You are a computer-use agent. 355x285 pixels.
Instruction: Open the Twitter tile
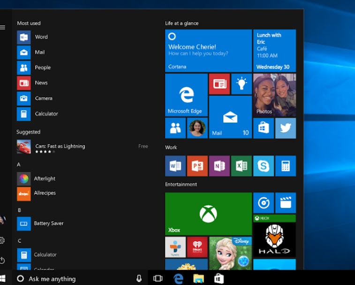tap(286, 128)
